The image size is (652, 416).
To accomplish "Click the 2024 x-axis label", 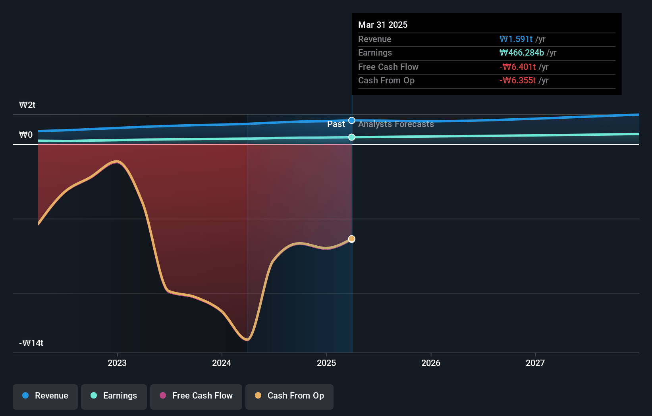I will [x=222, y=363].
